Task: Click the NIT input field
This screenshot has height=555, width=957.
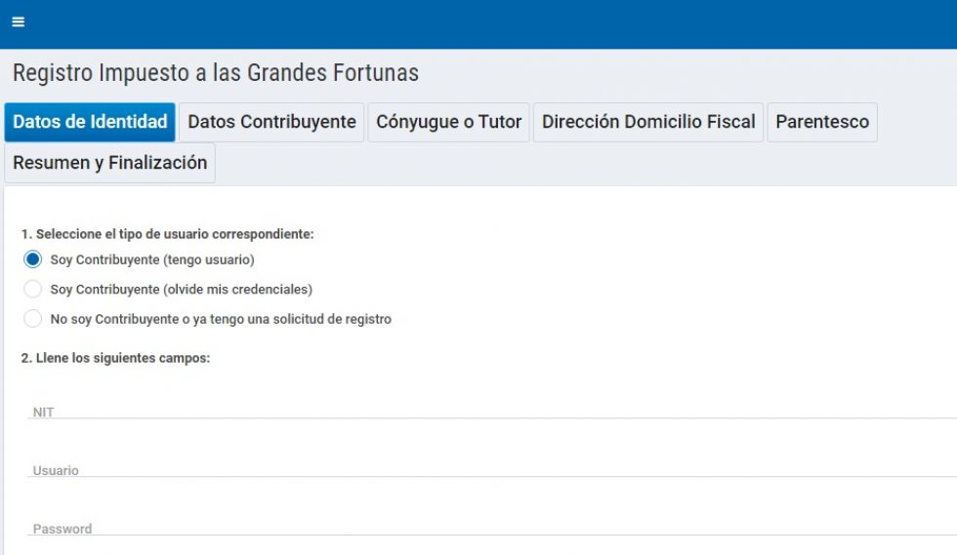Action: coord(488,410)
